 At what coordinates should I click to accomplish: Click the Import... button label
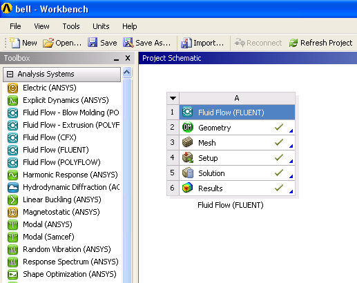coord(209,43)
